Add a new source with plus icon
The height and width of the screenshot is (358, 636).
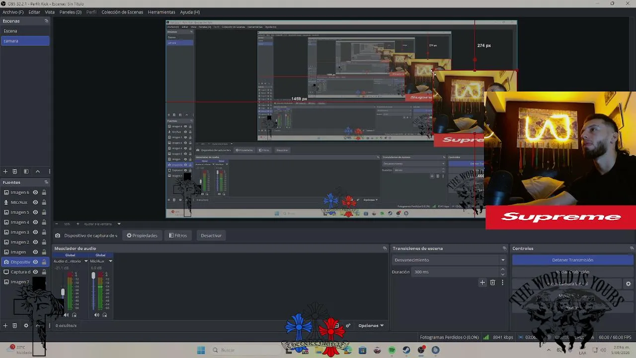5,326
